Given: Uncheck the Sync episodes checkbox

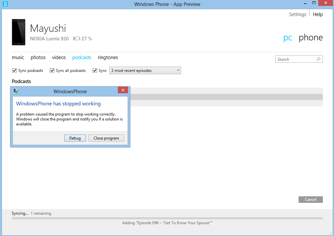Looking at the screenshot, I should 95,70.
